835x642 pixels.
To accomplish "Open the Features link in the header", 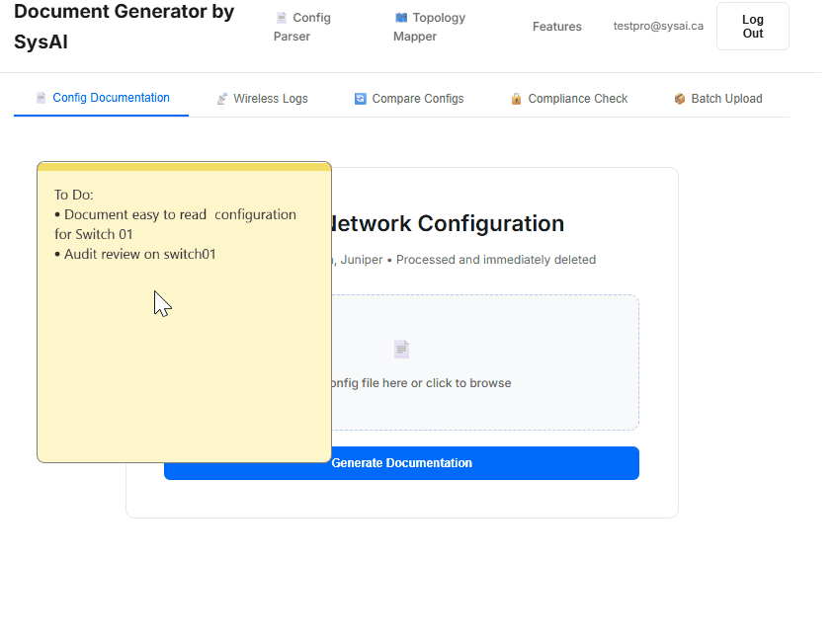I will tap(557, 27).
